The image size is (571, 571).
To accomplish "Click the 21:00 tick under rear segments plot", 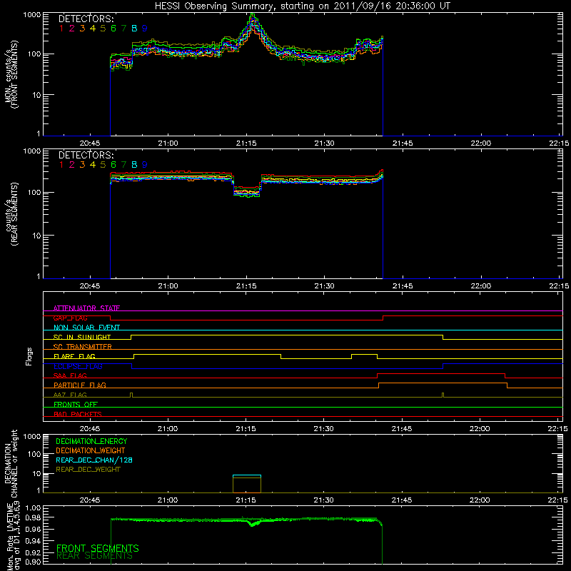I will [168, 286].
